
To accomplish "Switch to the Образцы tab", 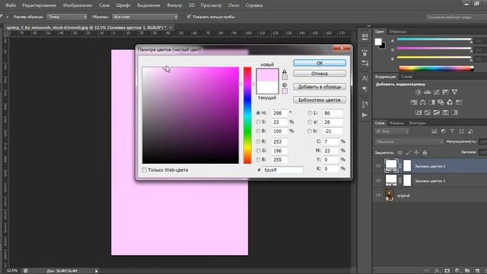I will click(398, 31).
